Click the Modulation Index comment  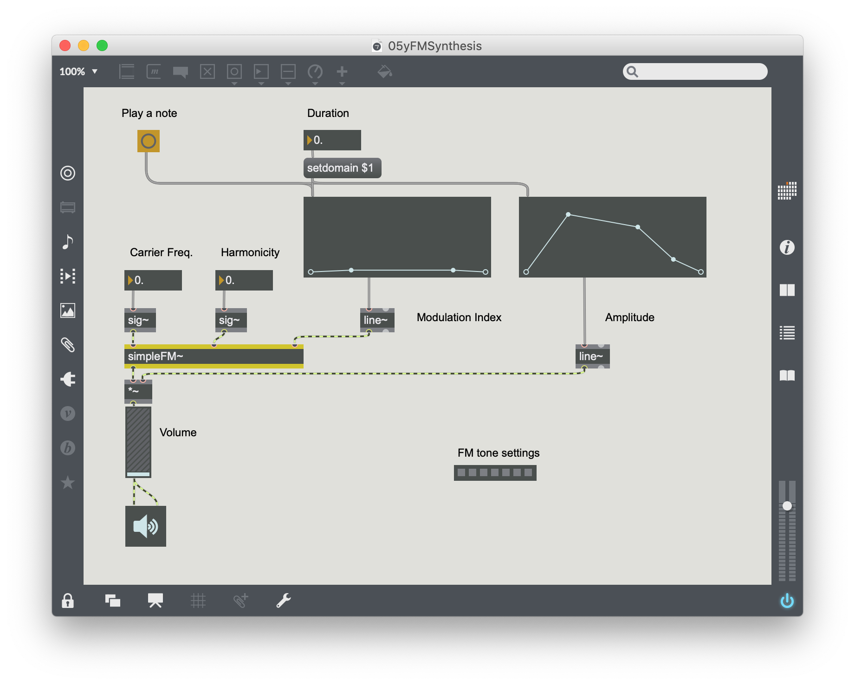[459, 317]
